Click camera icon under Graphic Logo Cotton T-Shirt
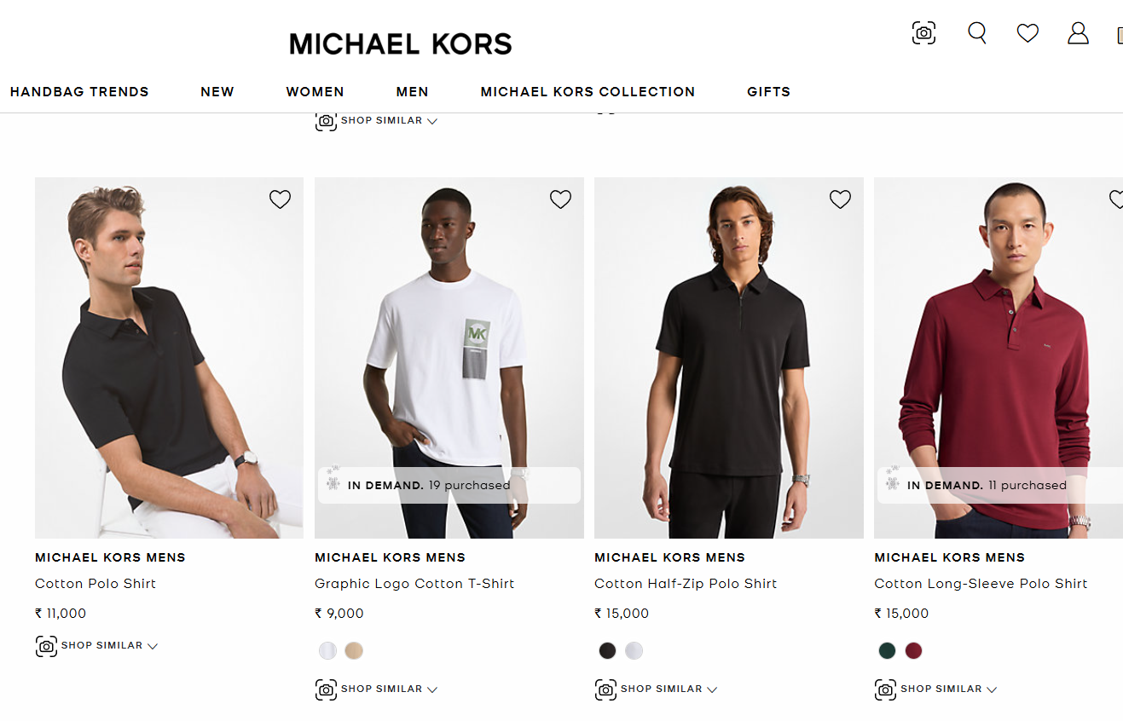The width and height of the screenshot is (1123, 721). [x=326, y=689]
